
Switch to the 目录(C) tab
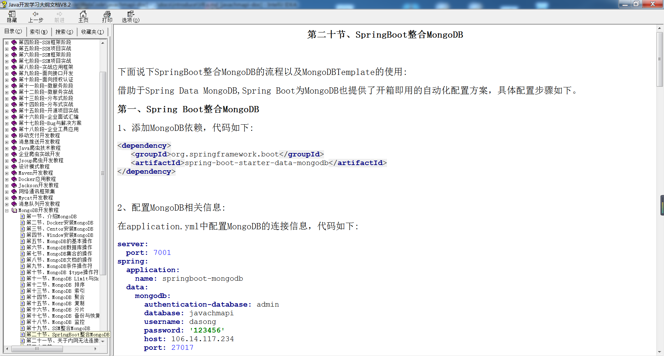[13, 31]
